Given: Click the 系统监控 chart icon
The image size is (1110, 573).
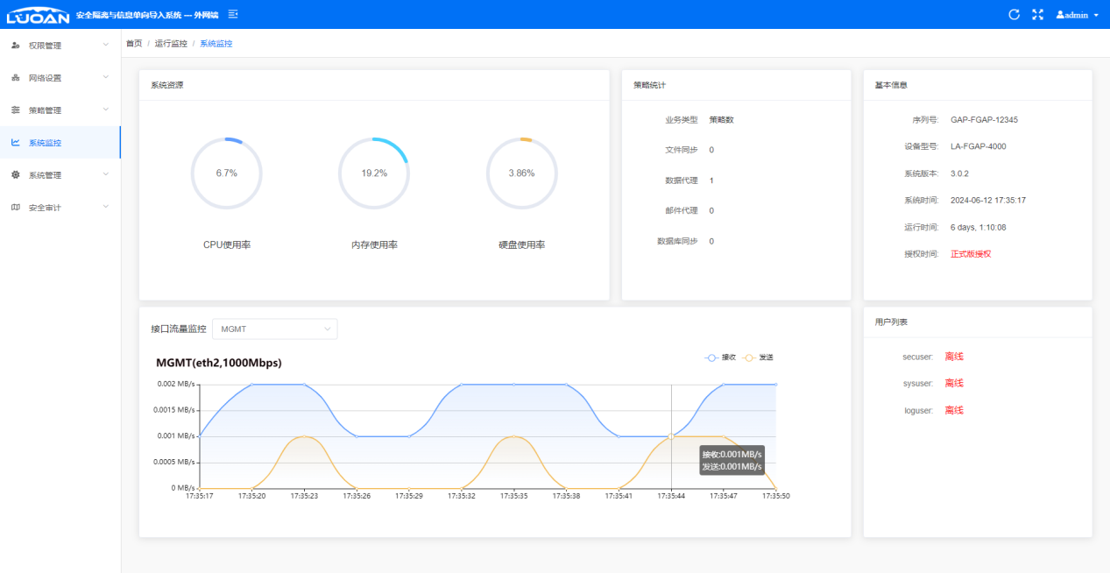Looking at the screenshot, I should [16, 142].
